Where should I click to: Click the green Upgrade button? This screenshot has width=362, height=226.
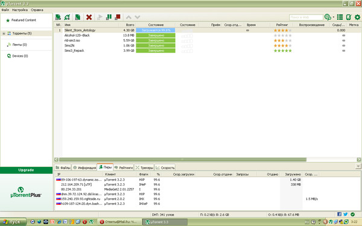point(26,170)
